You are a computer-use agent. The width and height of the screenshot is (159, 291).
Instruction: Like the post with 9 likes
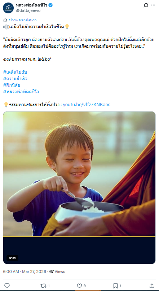(x=81, y=286)
